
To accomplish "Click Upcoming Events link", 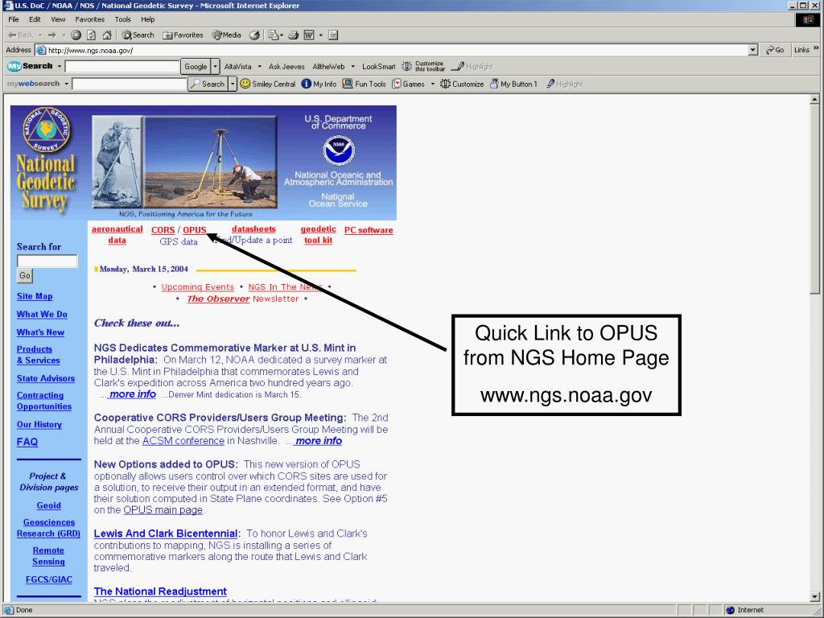I will click(x=198, y=287).
